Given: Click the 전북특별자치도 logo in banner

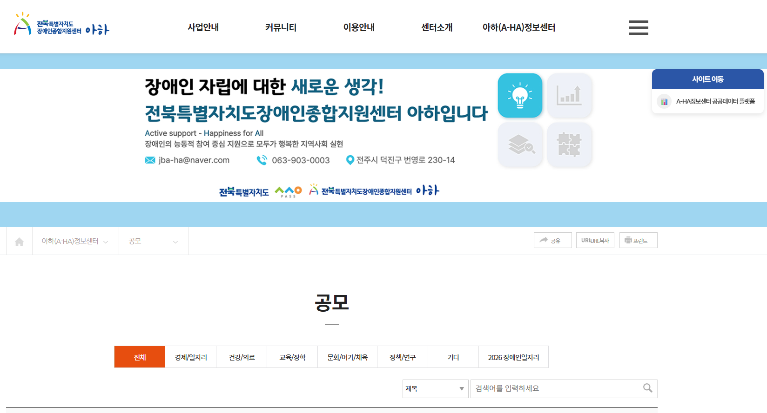Looking at the screenshot, I should coord(244,192).
